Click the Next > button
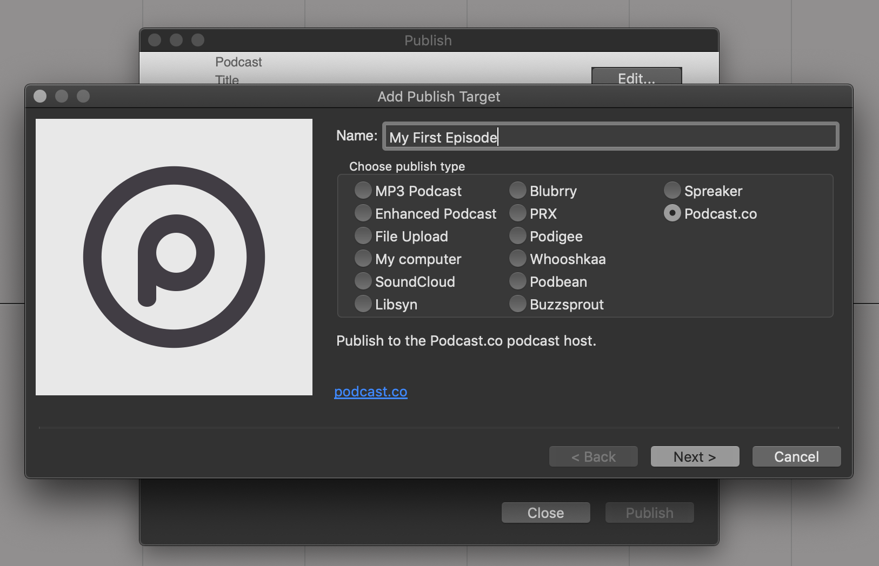 click(x=695, y=456)
